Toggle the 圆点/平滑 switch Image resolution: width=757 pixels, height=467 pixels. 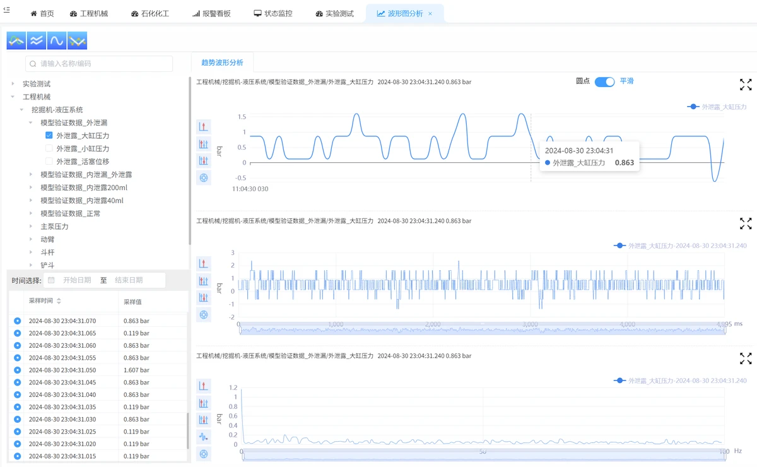click(x=604, y=82)
